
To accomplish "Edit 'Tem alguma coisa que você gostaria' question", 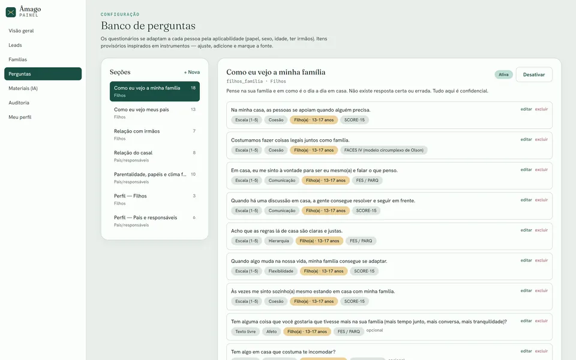I will [526, 320].
